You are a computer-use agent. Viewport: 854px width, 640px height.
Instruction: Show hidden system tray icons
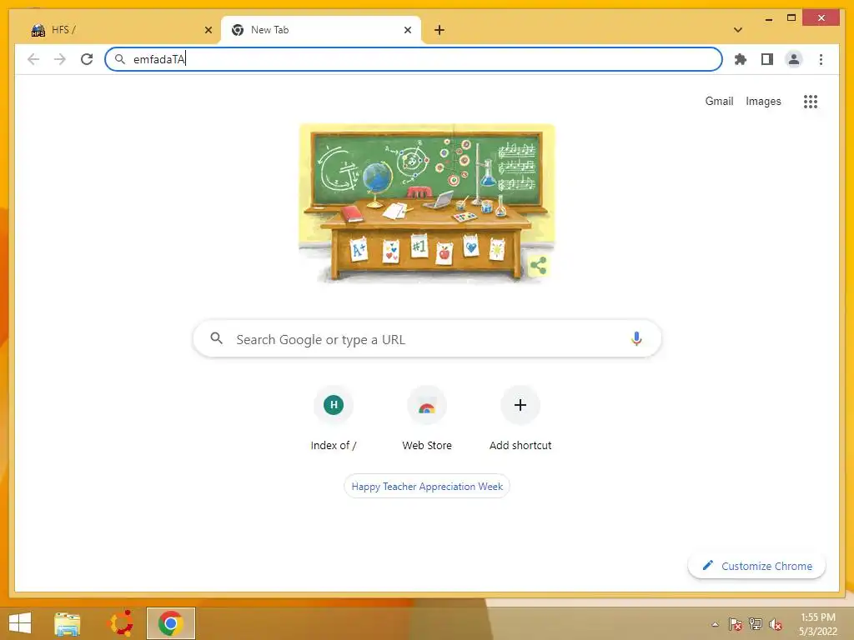[715, 624]
